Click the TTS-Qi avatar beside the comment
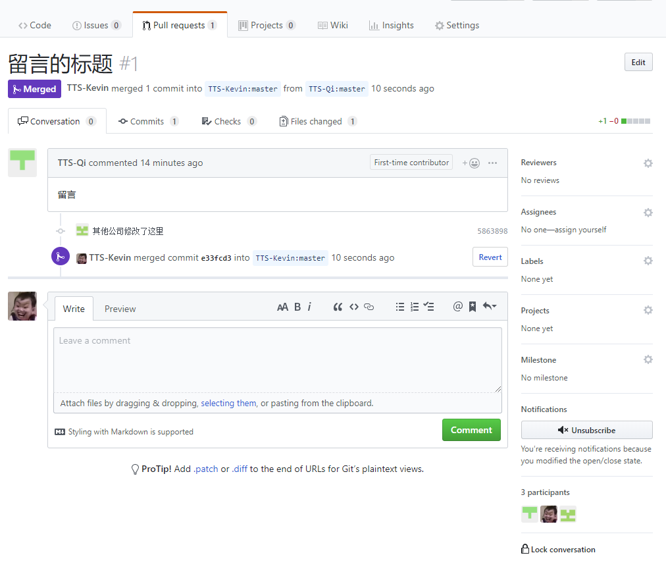Image resolution: width=666 pixels, height=576 pixels. pyautogui.click(x=22, y=163)
